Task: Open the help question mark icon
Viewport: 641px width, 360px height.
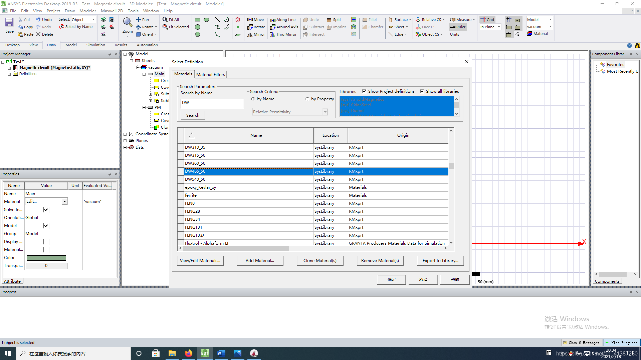Action: click(x=629, y=45)
